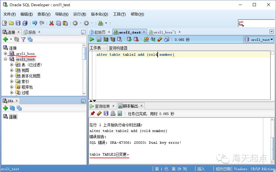Click the Ask Tom search field

(256, 23)
